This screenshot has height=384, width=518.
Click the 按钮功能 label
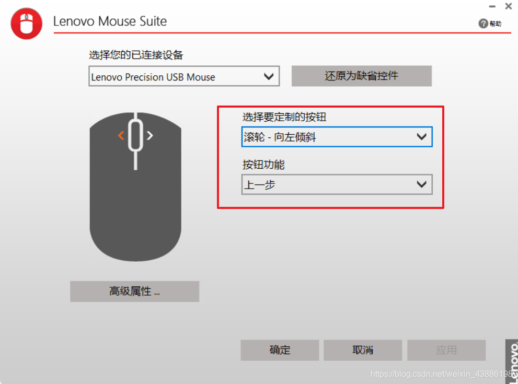pyautogui.click(x=263, y=165)
